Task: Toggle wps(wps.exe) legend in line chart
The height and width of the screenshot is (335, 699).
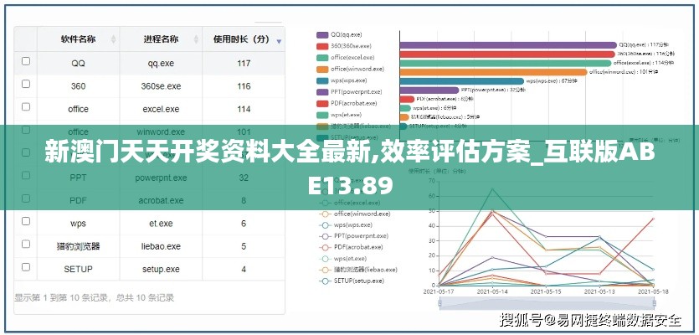Action: click(x=347, y=225)
